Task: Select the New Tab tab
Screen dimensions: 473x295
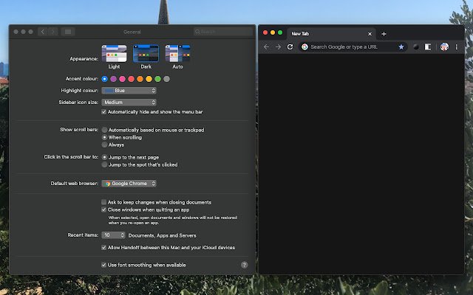Action: click(x=331, y=34)
